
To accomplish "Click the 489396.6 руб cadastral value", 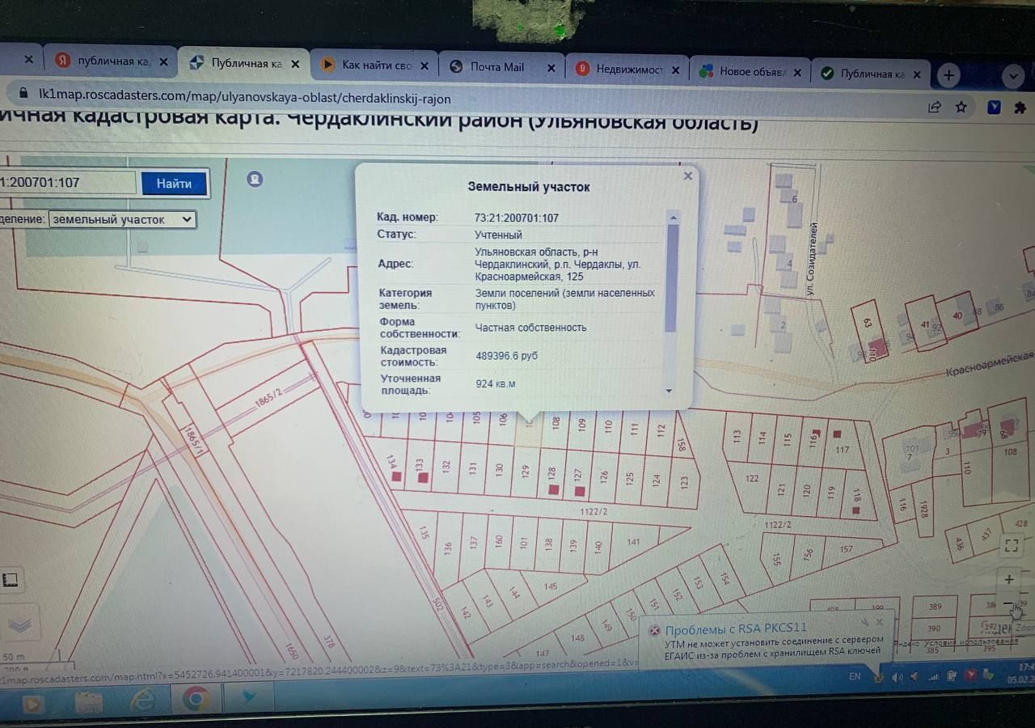I will 506,356.
